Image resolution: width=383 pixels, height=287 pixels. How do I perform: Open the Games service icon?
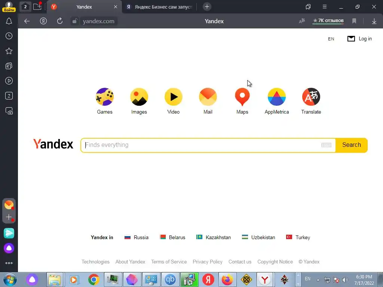(105, 97)
